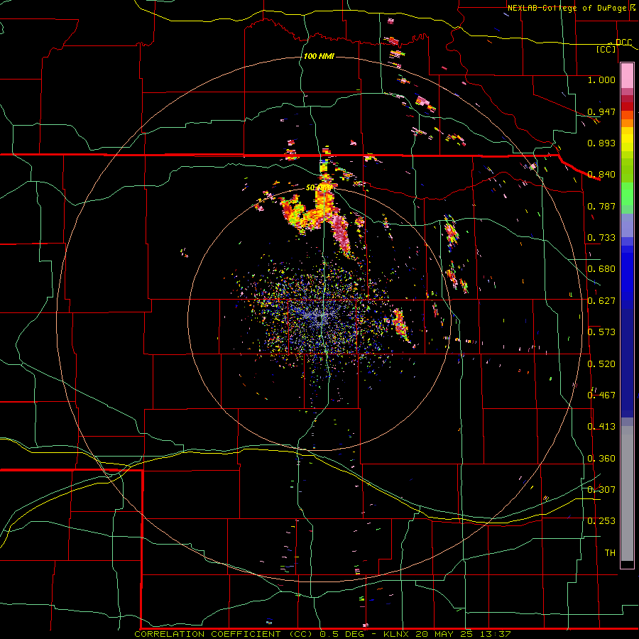Click the 0.840 value on the legend
The height and width of the screenshot is (639, 639).
(601, 175)
